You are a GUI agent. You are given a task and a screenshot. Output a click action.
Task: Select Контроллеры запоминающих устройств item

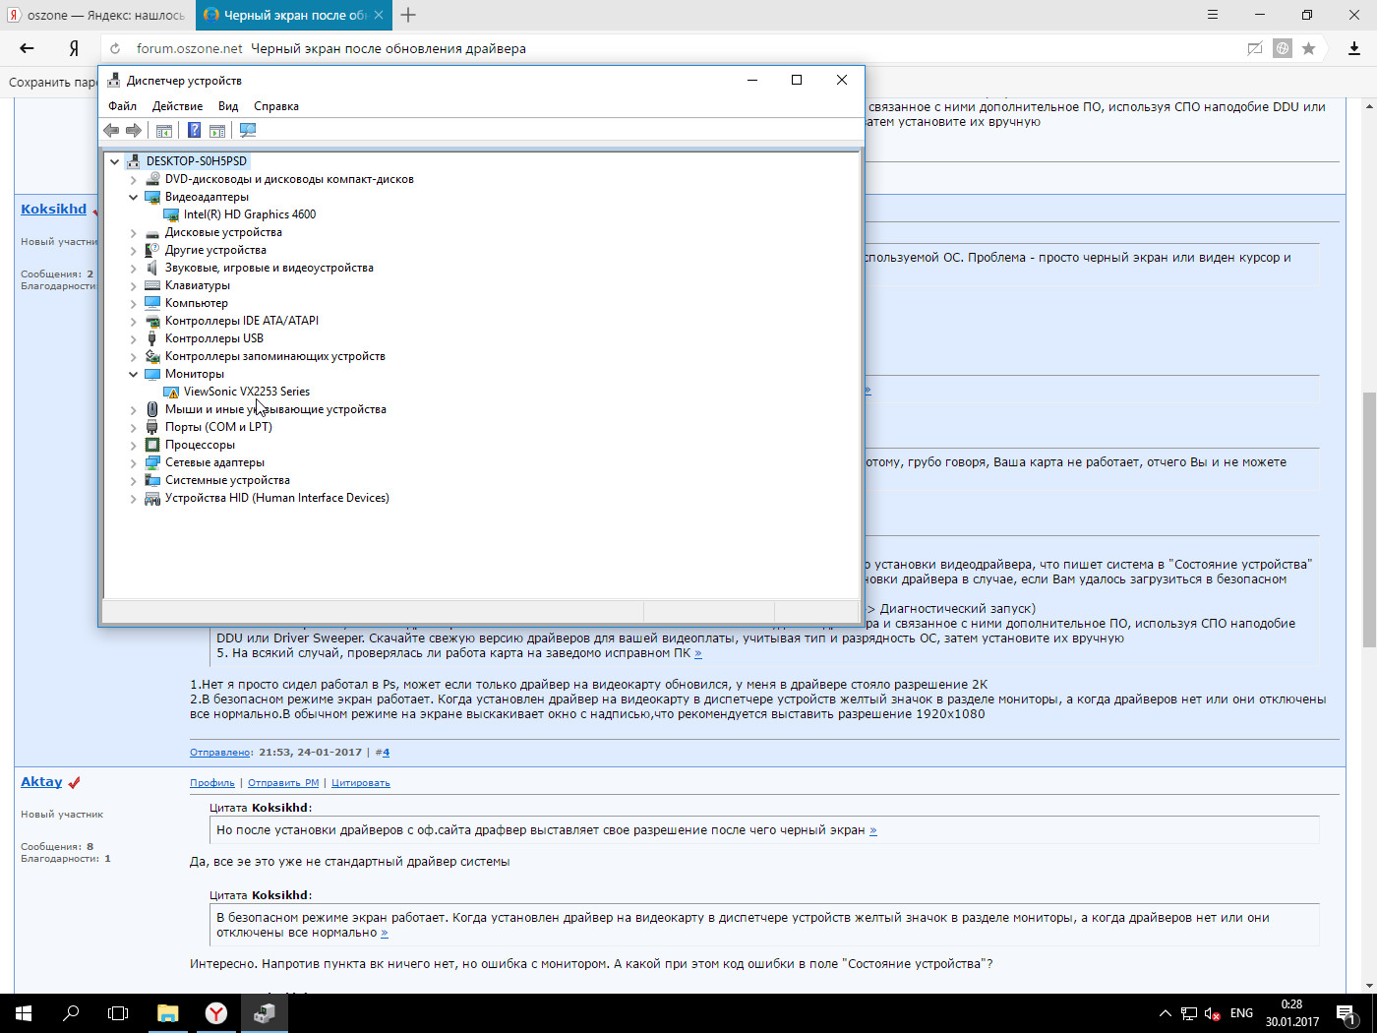click(275, 356)
